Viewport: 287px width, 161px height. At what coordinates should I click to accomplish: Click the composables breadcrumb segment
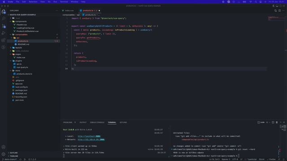[x=69, y=15]
